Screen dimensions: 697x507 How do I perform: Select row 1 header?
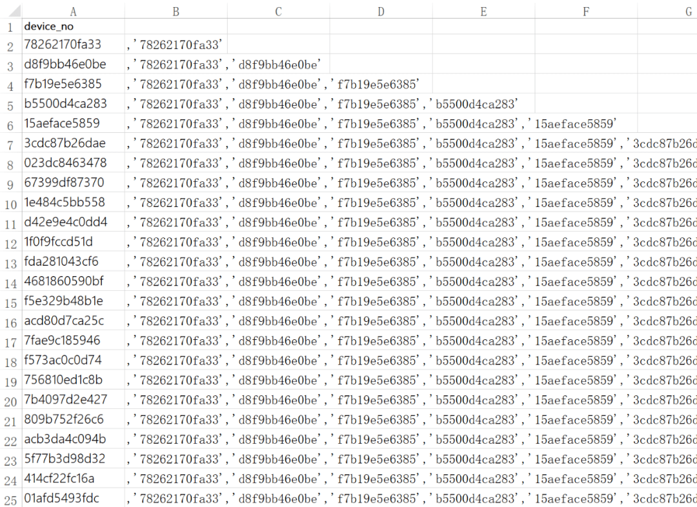[11, 26]
